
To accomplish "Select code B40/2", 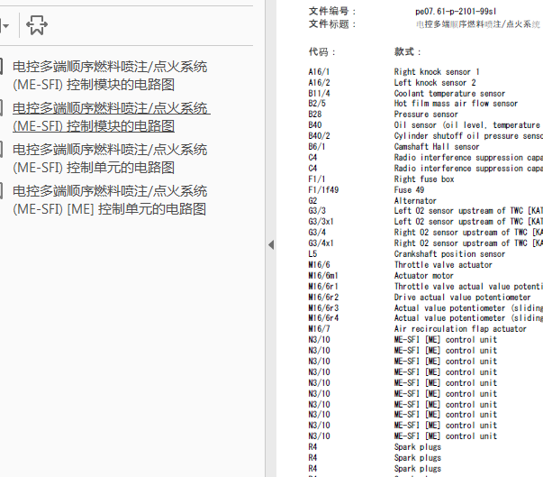I will coord(320,135).
